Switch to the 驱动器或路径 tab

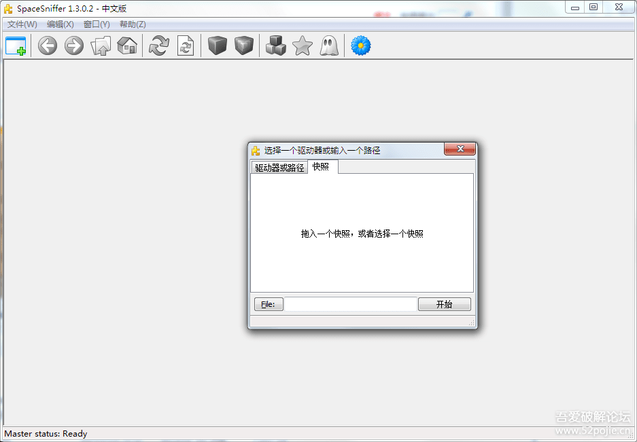point(279,168)
